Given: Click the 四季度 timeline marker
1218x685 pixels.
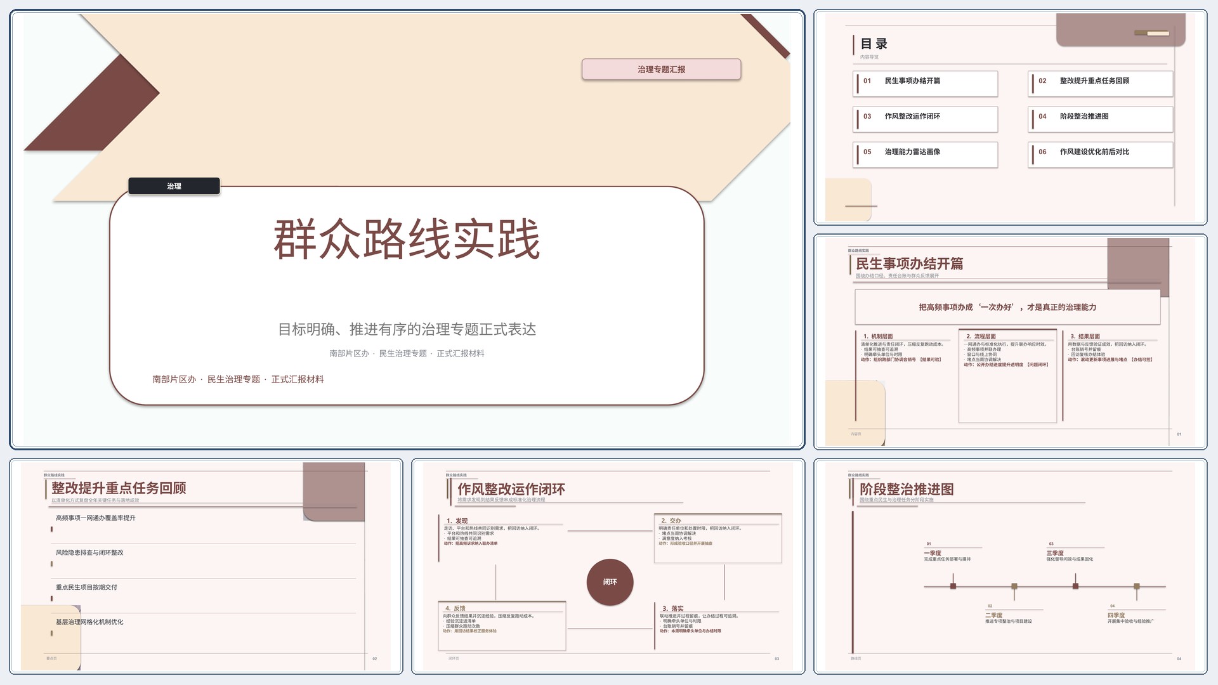Looking at the screenshot, I should coord(1137,586).
